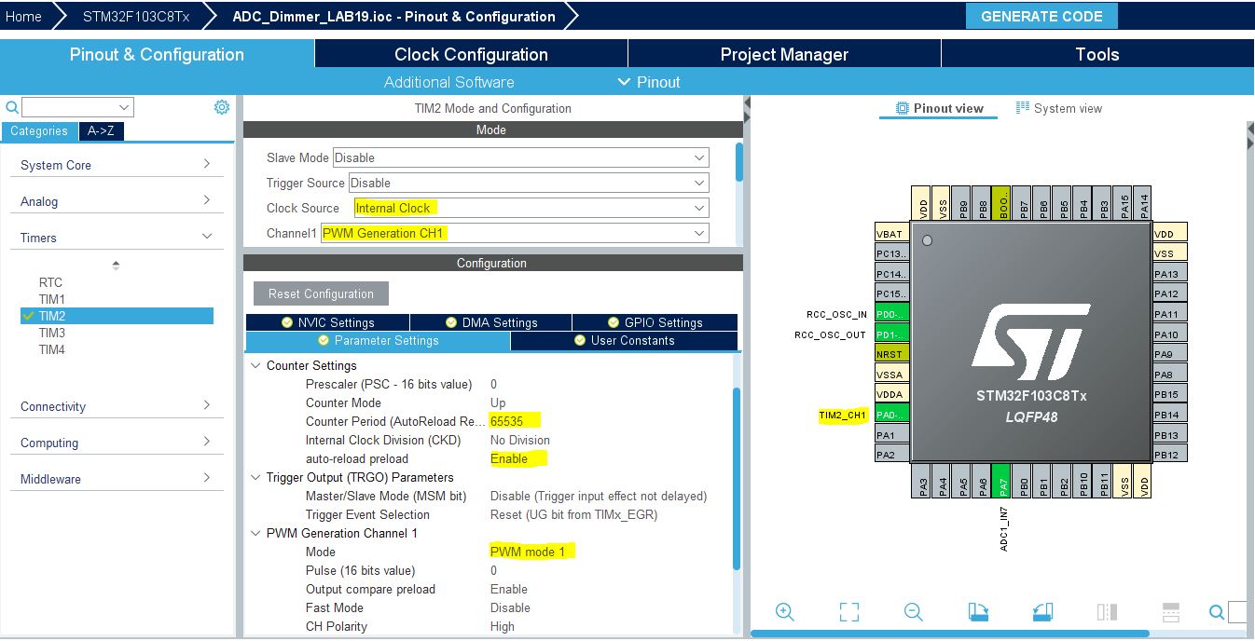
Task: Select TIM3 in timers list
Action: (51, 333)
